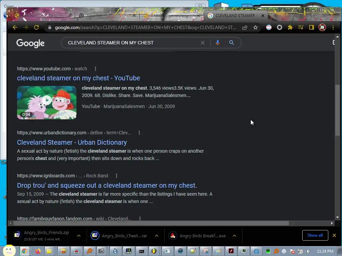
Task: Open options for the ignboards result
Action: tap(117, 176)
